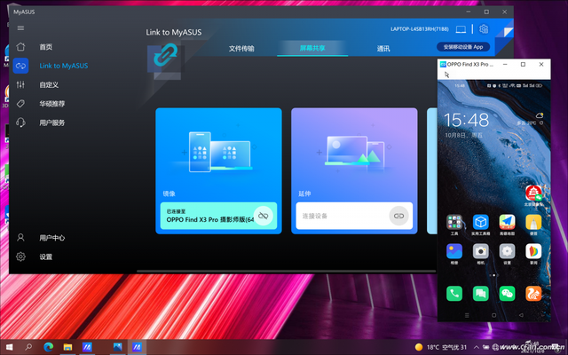The image size is (568, 355).
Task: Open File Explorer from taskbar
Action: point(67,347)
